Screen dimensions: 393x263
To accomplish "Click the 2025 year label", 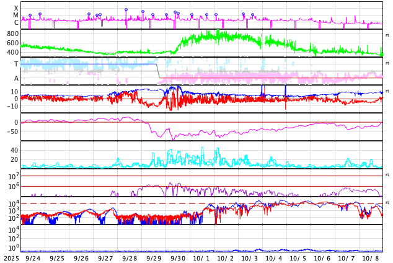I will (11, 258).
